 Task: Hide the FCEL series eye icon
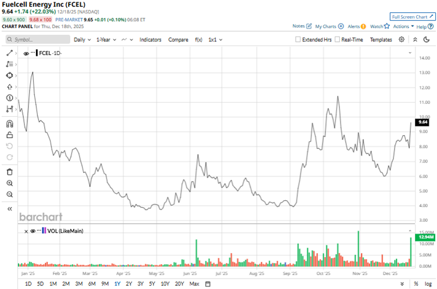tap(26, 53)
